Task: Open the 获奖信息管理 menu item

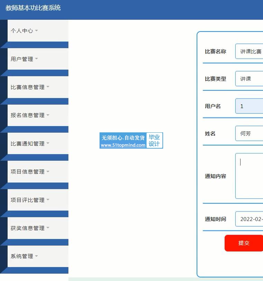Action: coord(38,228)
